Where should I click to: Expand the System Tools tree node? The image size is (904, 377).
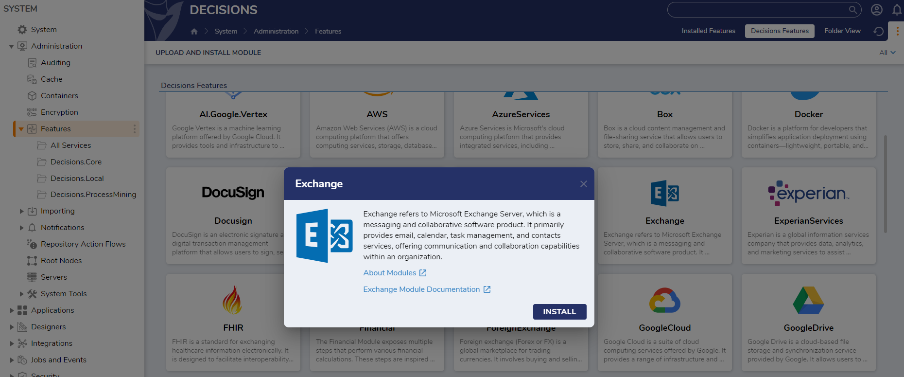21,294
